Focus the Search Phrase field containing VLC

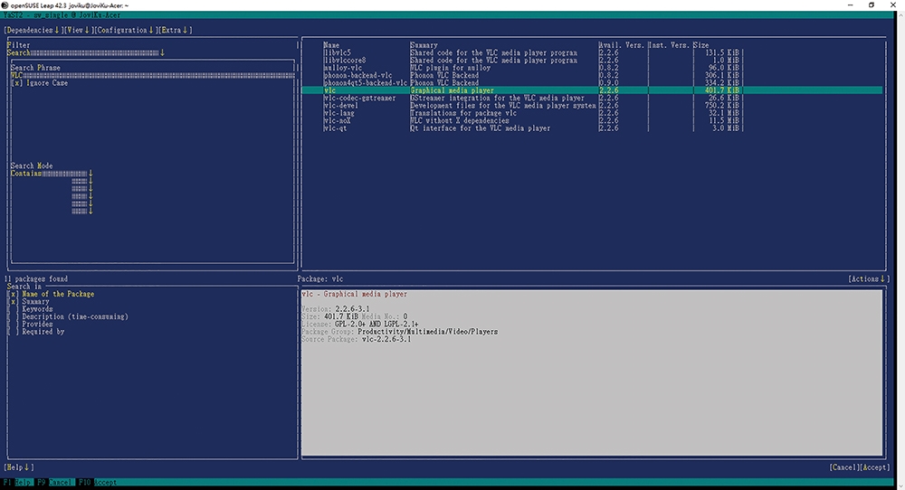click(x=152, y=76)
